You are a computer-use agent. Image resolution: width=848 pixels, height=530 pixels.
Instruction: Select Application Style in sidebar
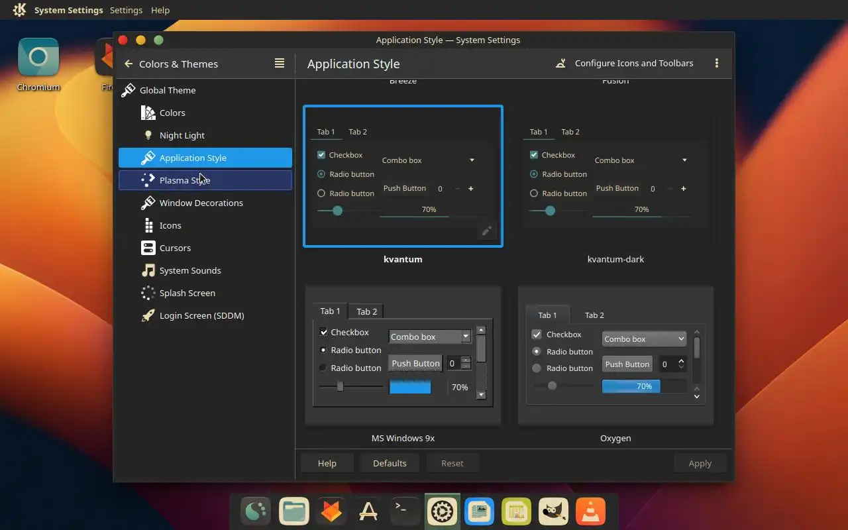tap(205, 158)
